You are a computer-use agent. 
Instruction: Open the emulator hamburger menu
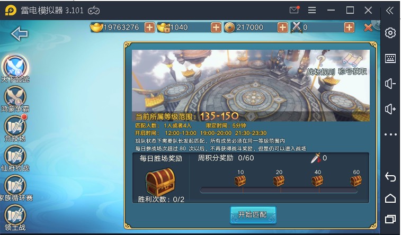[312, 10]
